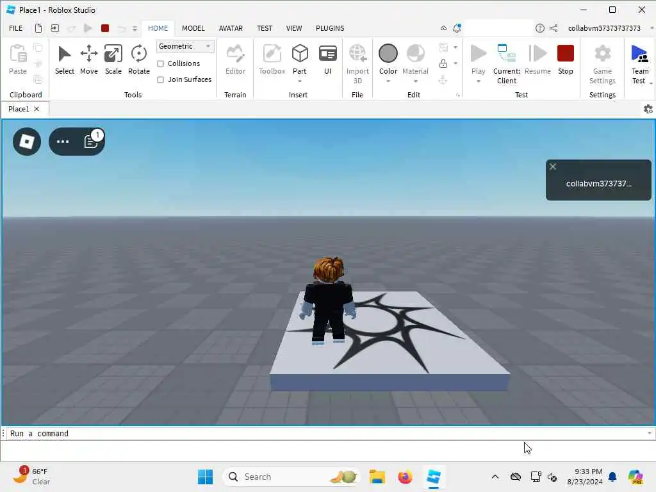This screenshot has height=492, width=656.
Task: Open Firefox from the taskbar
Action: point(405,477)
